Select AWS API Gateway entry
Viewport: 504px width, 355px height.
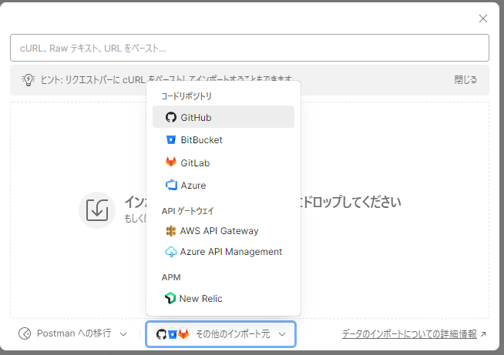[223, 231]
